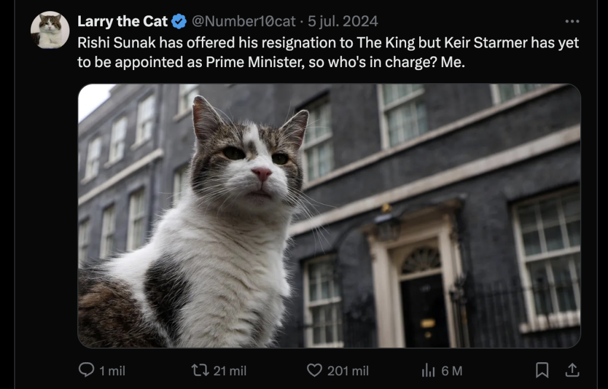Open the more options ellipsis menu
Viewport: 608px width, 389px height.
pyautogui.click(x=572, y=21)
